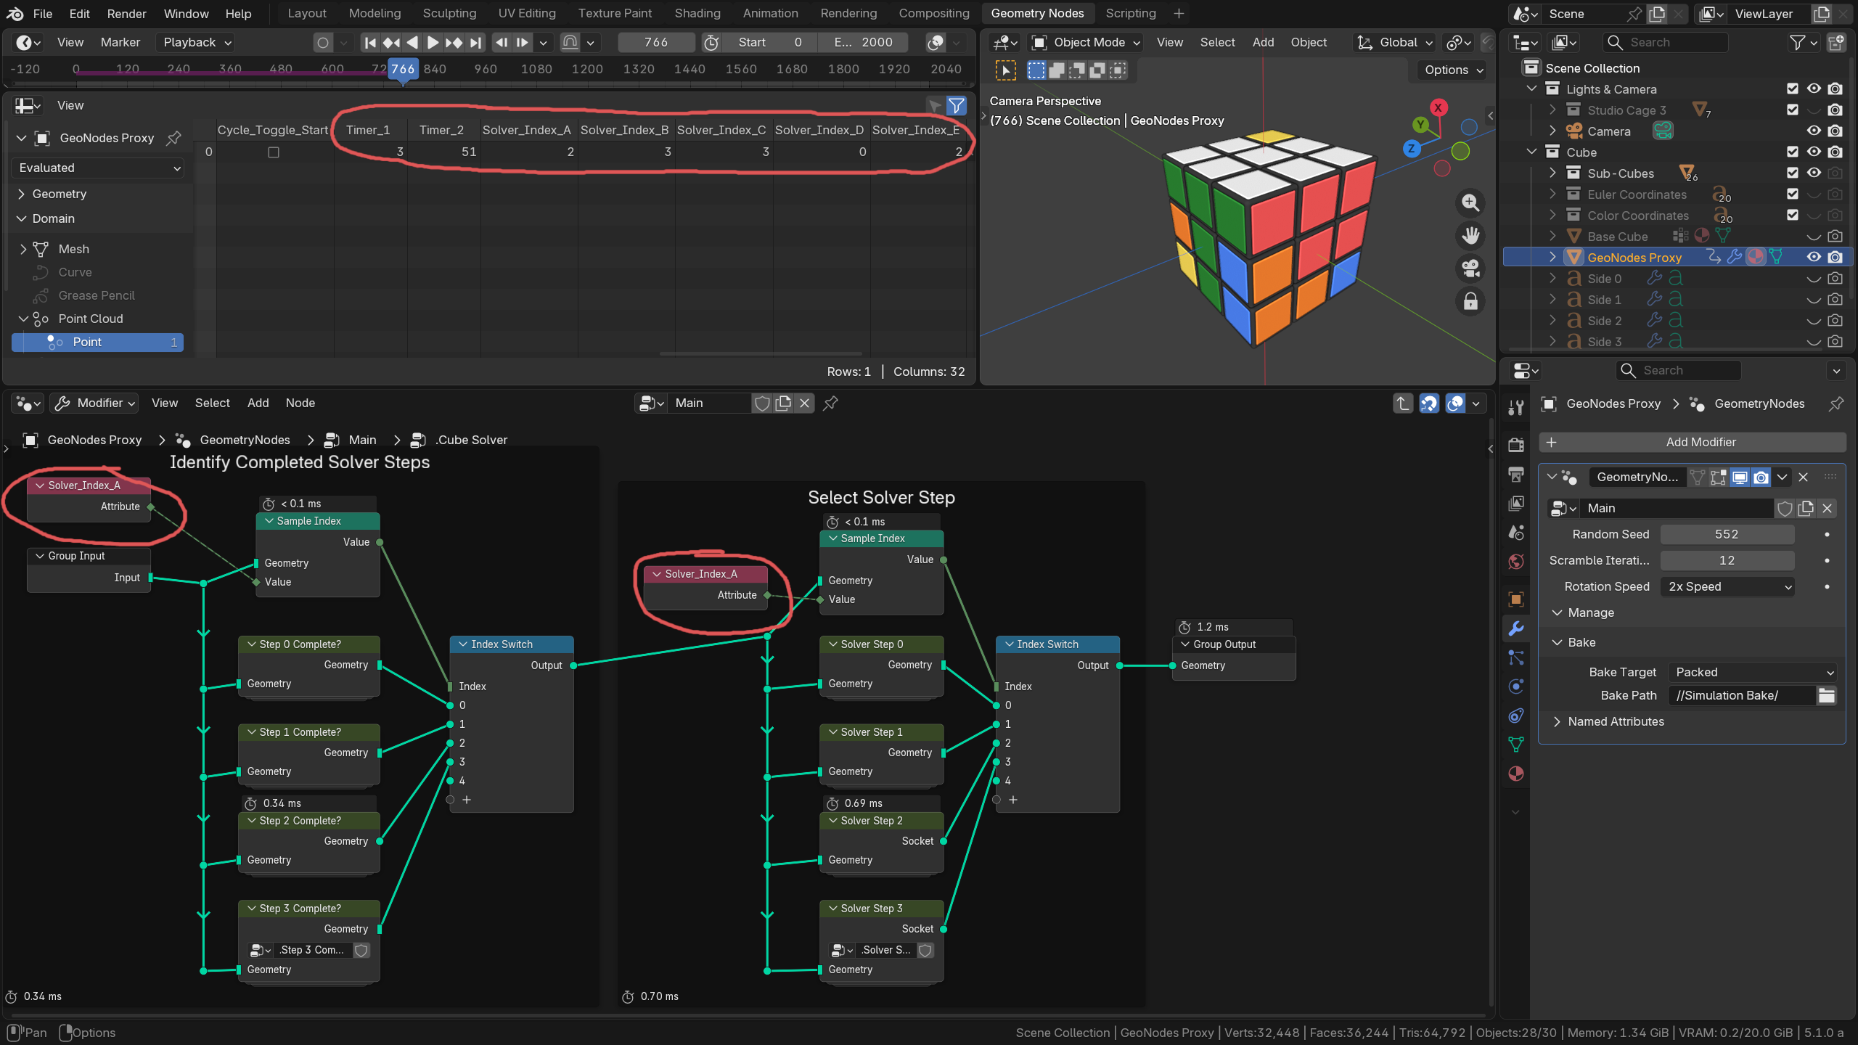1858x1045 pixels.
Task: Click the select box tool icon in viewport
Action: 1005,70
